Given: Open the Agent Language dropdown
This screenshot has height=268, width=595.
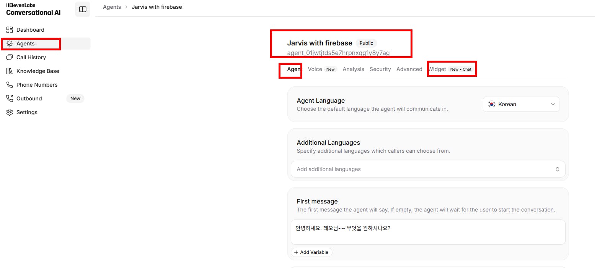Looking at the screenshot, I should (521, 104).
